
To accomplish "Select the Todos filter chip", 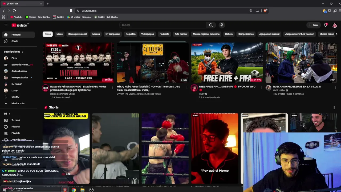I will point(48,34).
